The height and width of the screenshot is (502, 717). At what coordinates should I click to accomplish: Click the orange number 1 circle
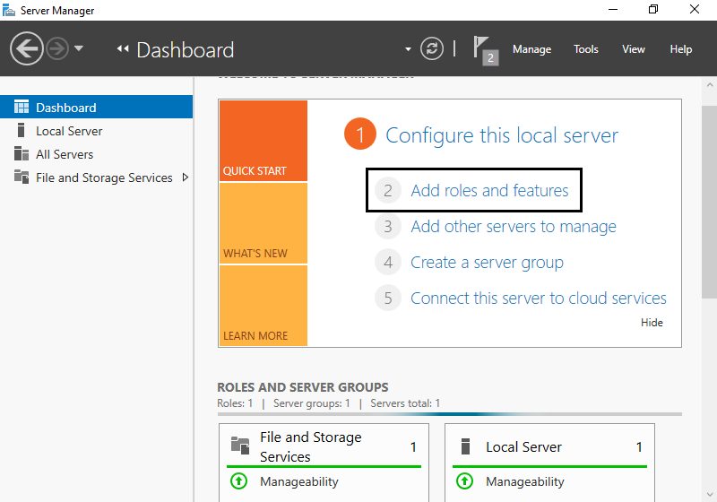tap(360, 134)
